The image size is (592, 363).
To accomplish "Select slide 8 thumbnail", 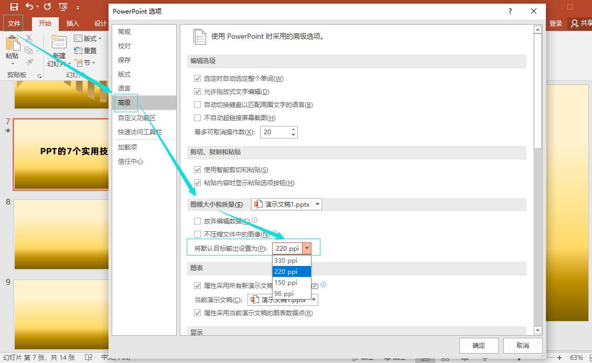I will [61, 234].
